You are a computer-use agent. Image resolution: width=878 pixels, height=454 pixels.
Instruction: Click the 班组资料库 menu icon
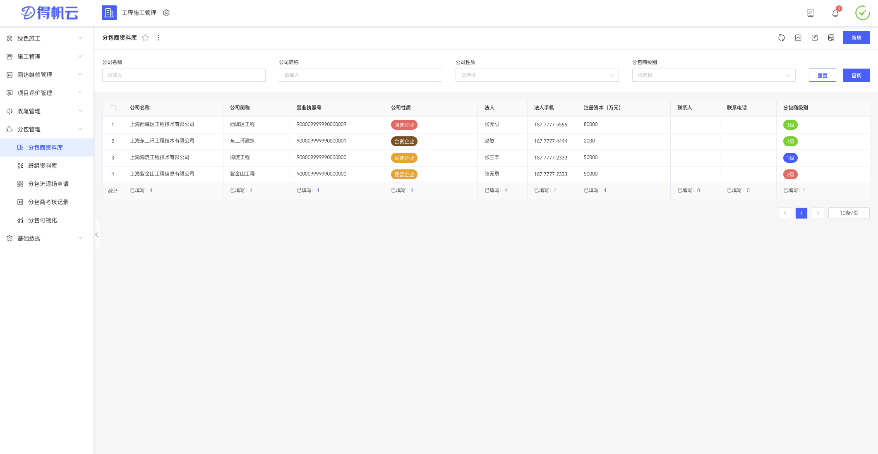pyautogui.click(x=20, y=166)
